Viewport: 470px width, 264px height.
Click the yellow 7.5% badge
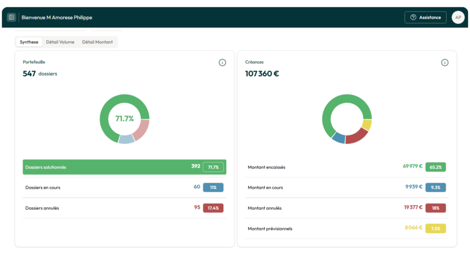click(x=436, y=228)
